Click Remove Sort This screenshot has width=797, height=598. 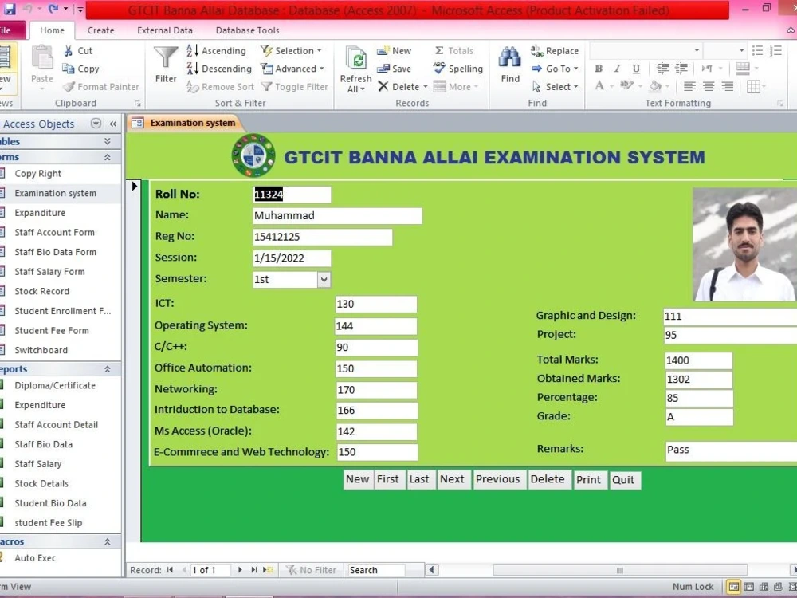pyautogui.click(x=221, y=86)
